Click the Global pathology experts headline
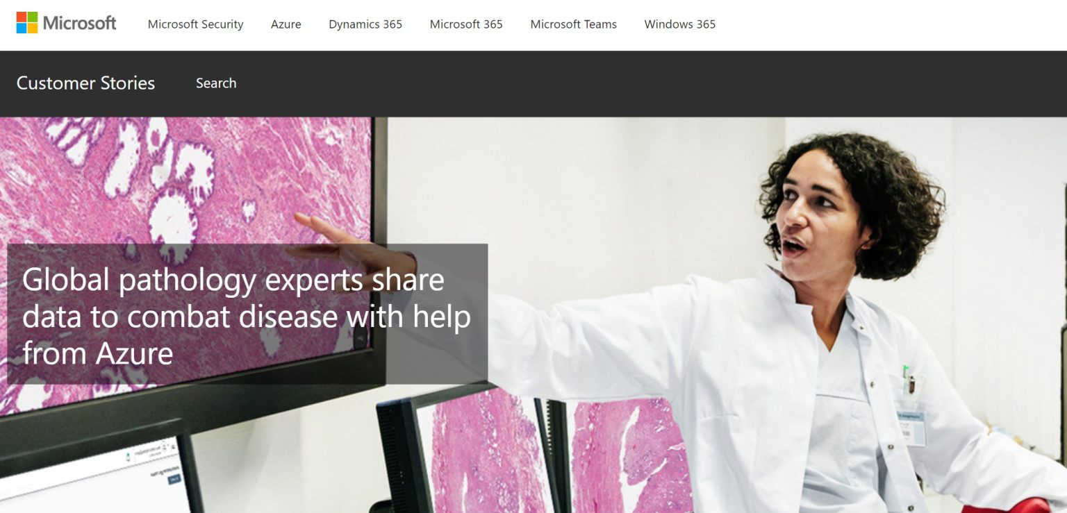The height and width of the screenshot is (513, 1067). tap(247, 317)
